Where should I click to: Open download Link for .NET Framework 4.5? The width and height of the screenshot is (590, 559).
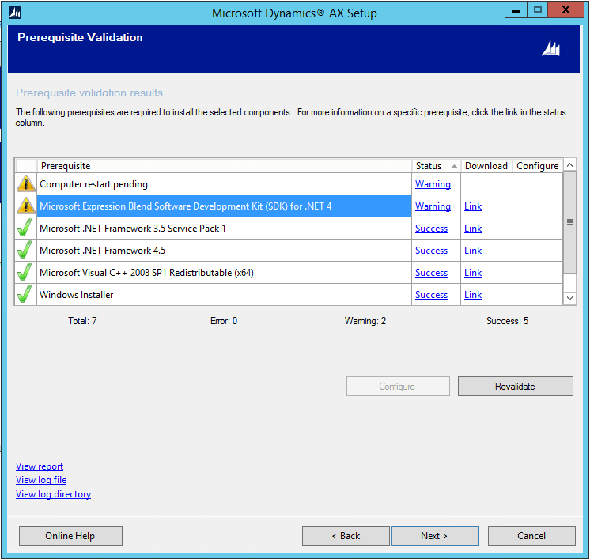click(x=473, y=251)
